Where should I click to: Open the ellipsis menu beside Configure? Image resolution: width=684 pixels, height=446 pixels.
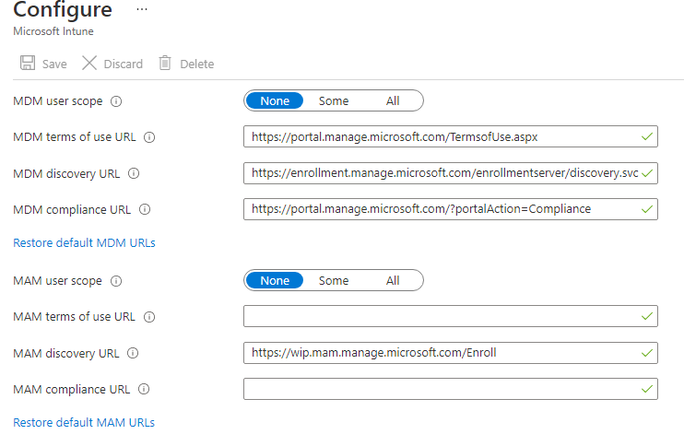tap(142, 9)
